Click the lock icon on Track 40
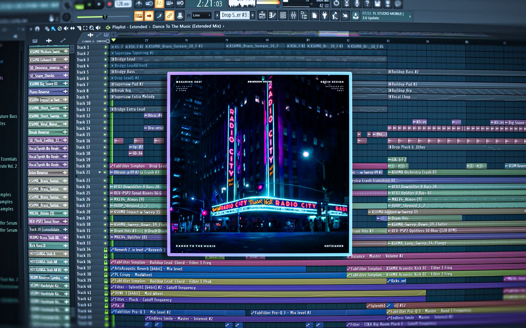Viewport: 526px width, 328px height. [106, 287]
